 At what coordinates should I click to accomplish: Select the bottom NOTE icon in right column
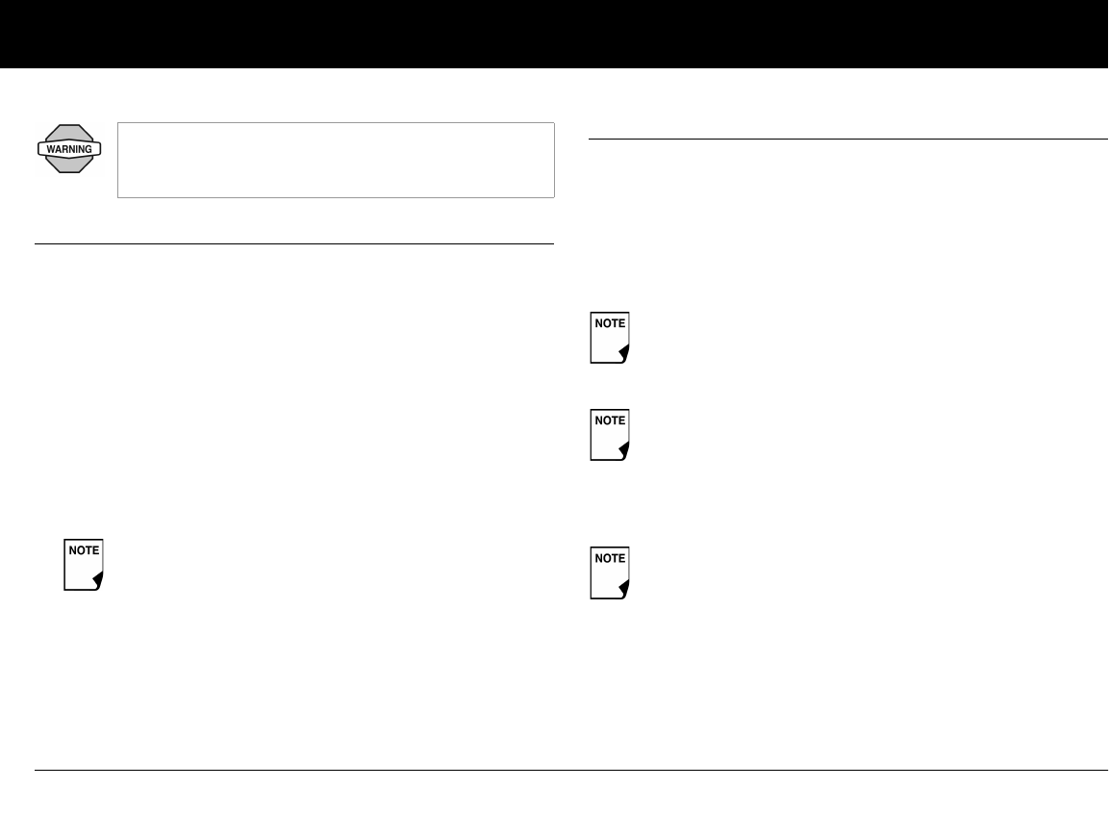point(610,573)
